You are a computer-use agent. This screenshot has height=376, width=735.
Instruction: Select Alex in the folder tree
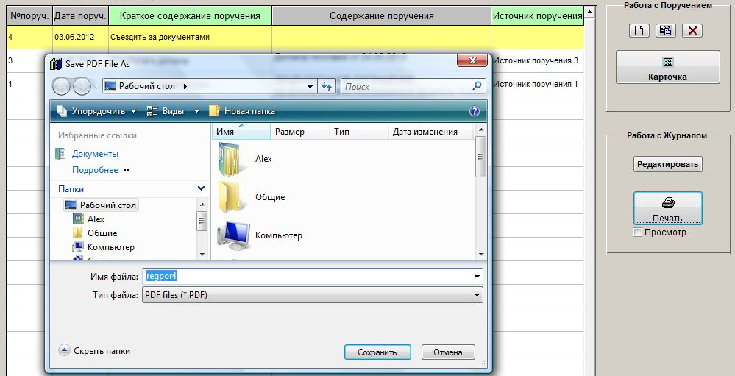click(x=88, y=219)
